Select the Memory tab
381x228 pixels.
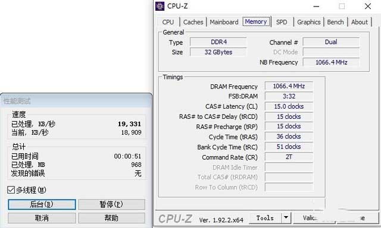coord(256,21)
